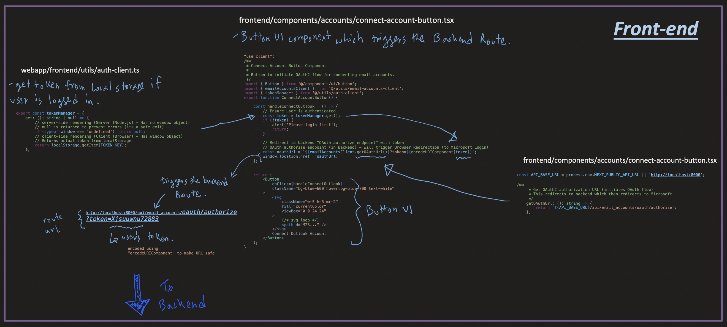The width and height of the screenshot is (727, 327).
Task: Select the 'webapp/frontend/utils/auth-client.ts' heading
Action: click(80, 70)
